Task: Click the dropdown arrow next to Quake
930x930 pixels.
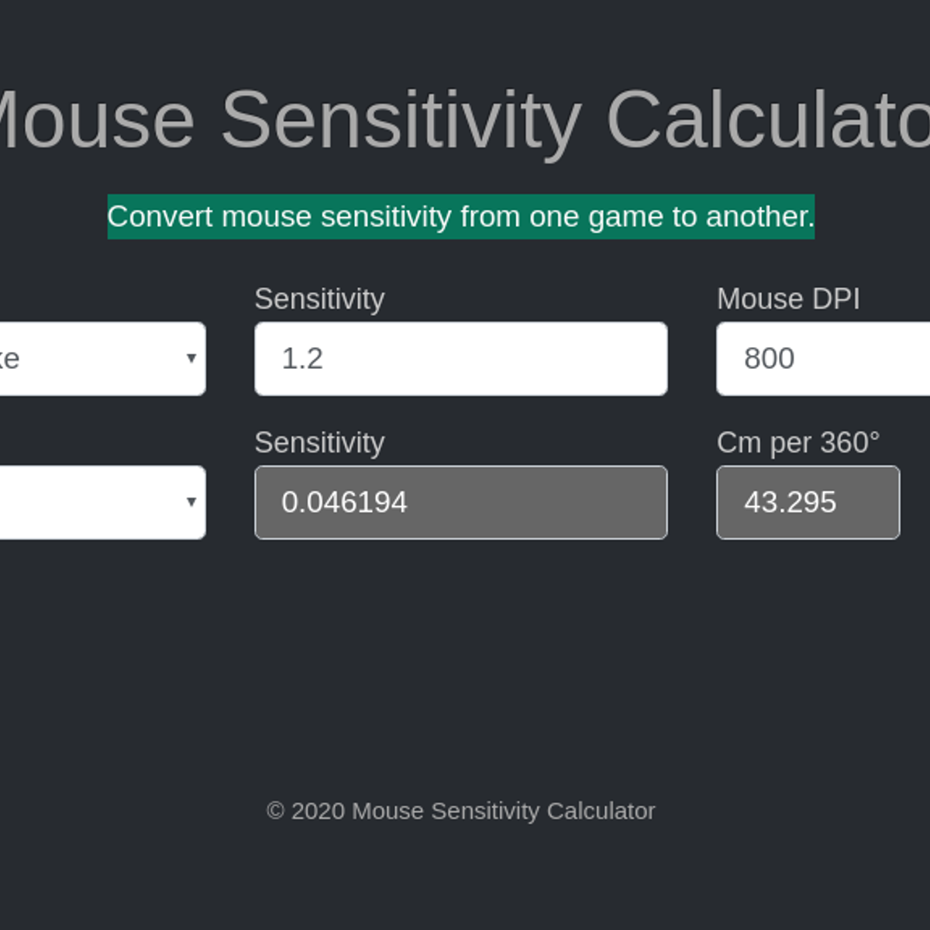Action: [192, 358]
